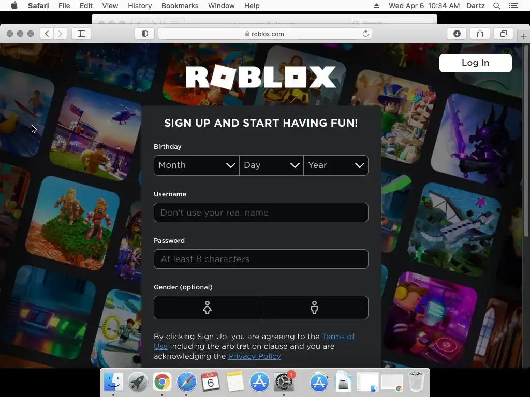Expand the birthday Year dropdown
This screenshot has height=397, width=530.
336,165
